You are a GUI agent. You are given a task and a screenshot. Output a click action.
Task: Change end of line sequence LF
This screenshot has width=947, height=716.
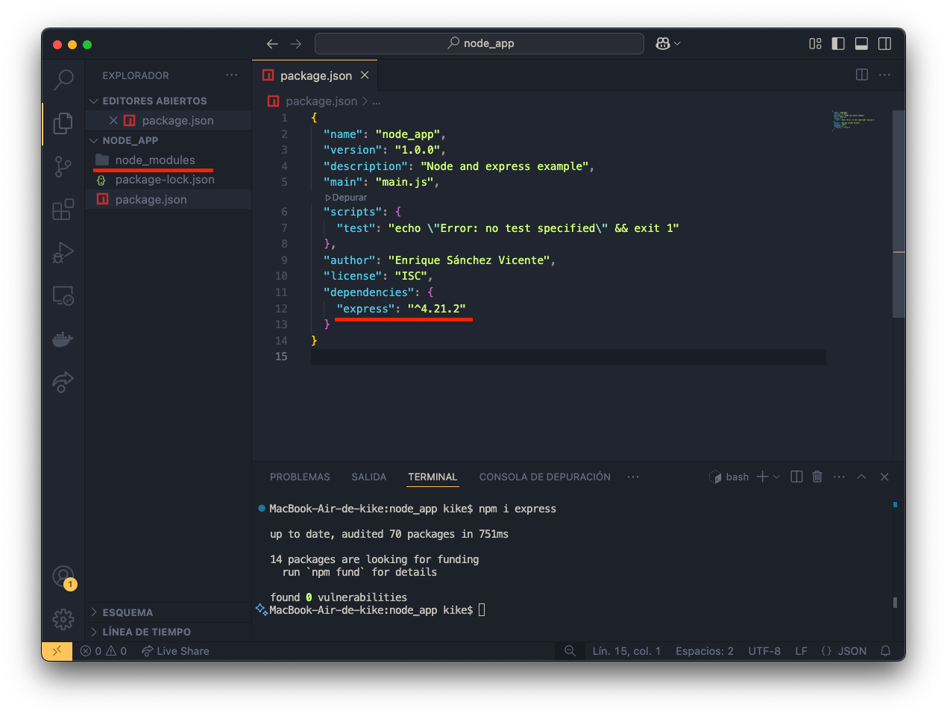coord(802,651)
